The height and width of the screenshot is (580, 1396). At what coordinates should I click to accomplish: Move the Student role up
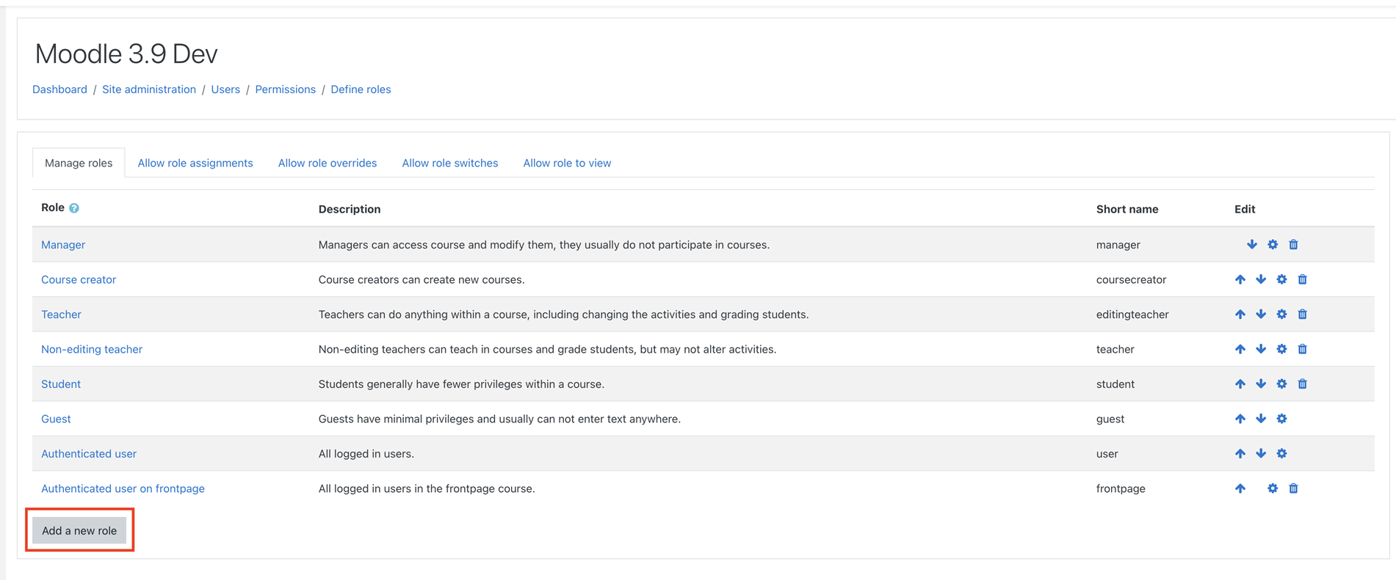coord(1240,383)
